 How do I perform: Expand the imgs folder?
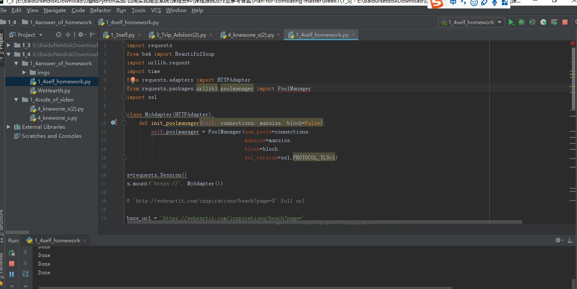tap(24, 72)
